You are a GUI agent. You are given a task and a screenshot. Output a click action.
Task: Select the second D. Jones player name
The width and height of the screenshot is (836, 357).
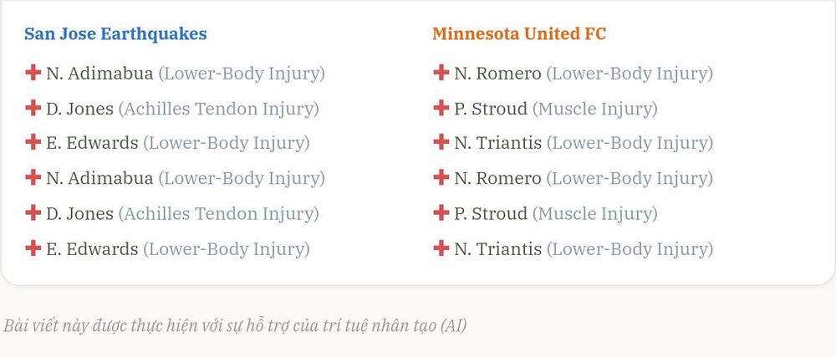click(x=80, y=214)
